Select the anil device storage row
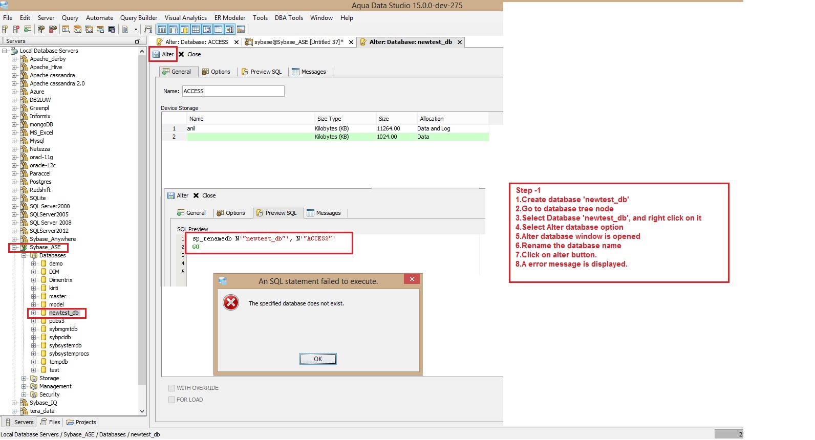This screenshot has height=440, width=815. point(325,128)
